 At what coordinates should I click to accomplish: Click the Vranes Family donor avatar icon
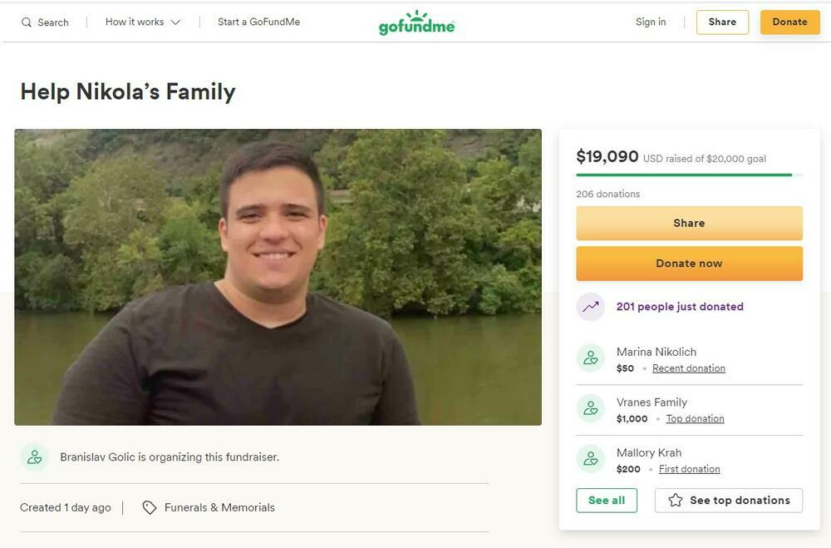coord(591,409)
